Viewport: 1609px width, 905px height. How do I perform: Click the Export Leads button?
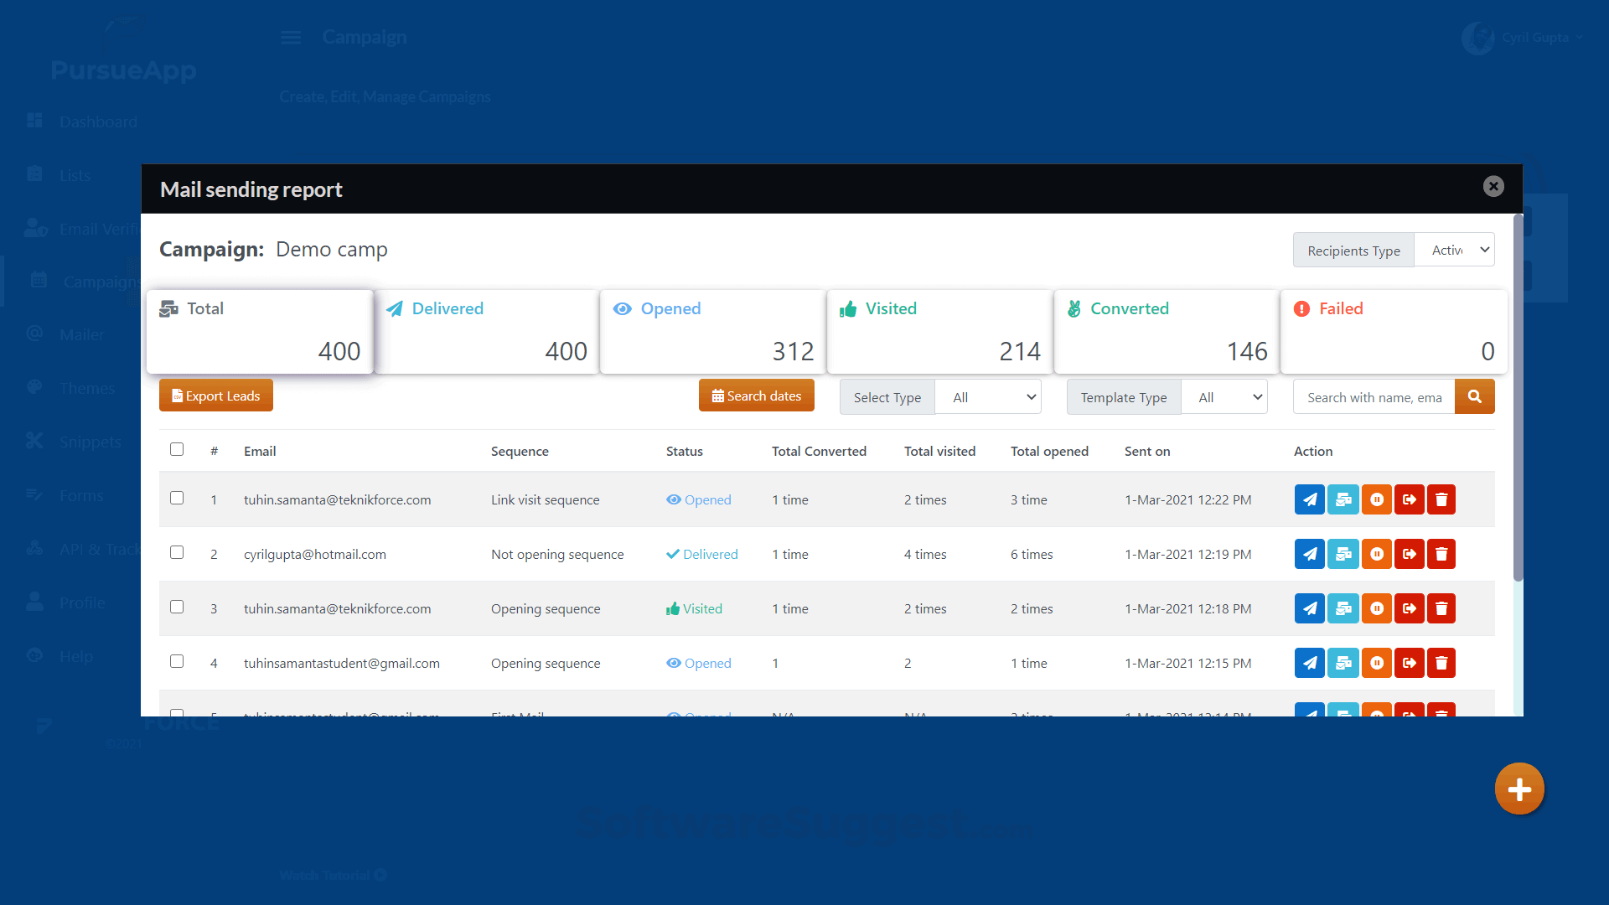tap(216, 396)
